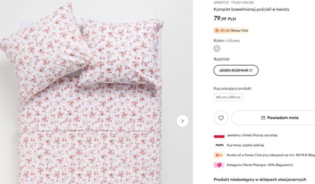Click the heart wishlist icon
Image resolution: width=315 pixels, height=184 pixels.
[221, 118]
